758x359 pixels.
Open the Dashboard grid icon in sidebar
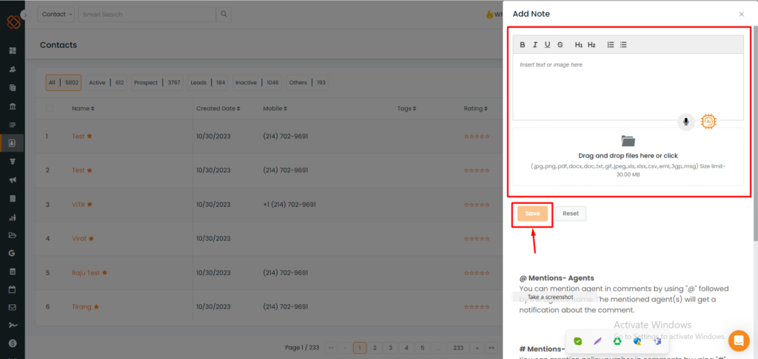click(13, 50)
